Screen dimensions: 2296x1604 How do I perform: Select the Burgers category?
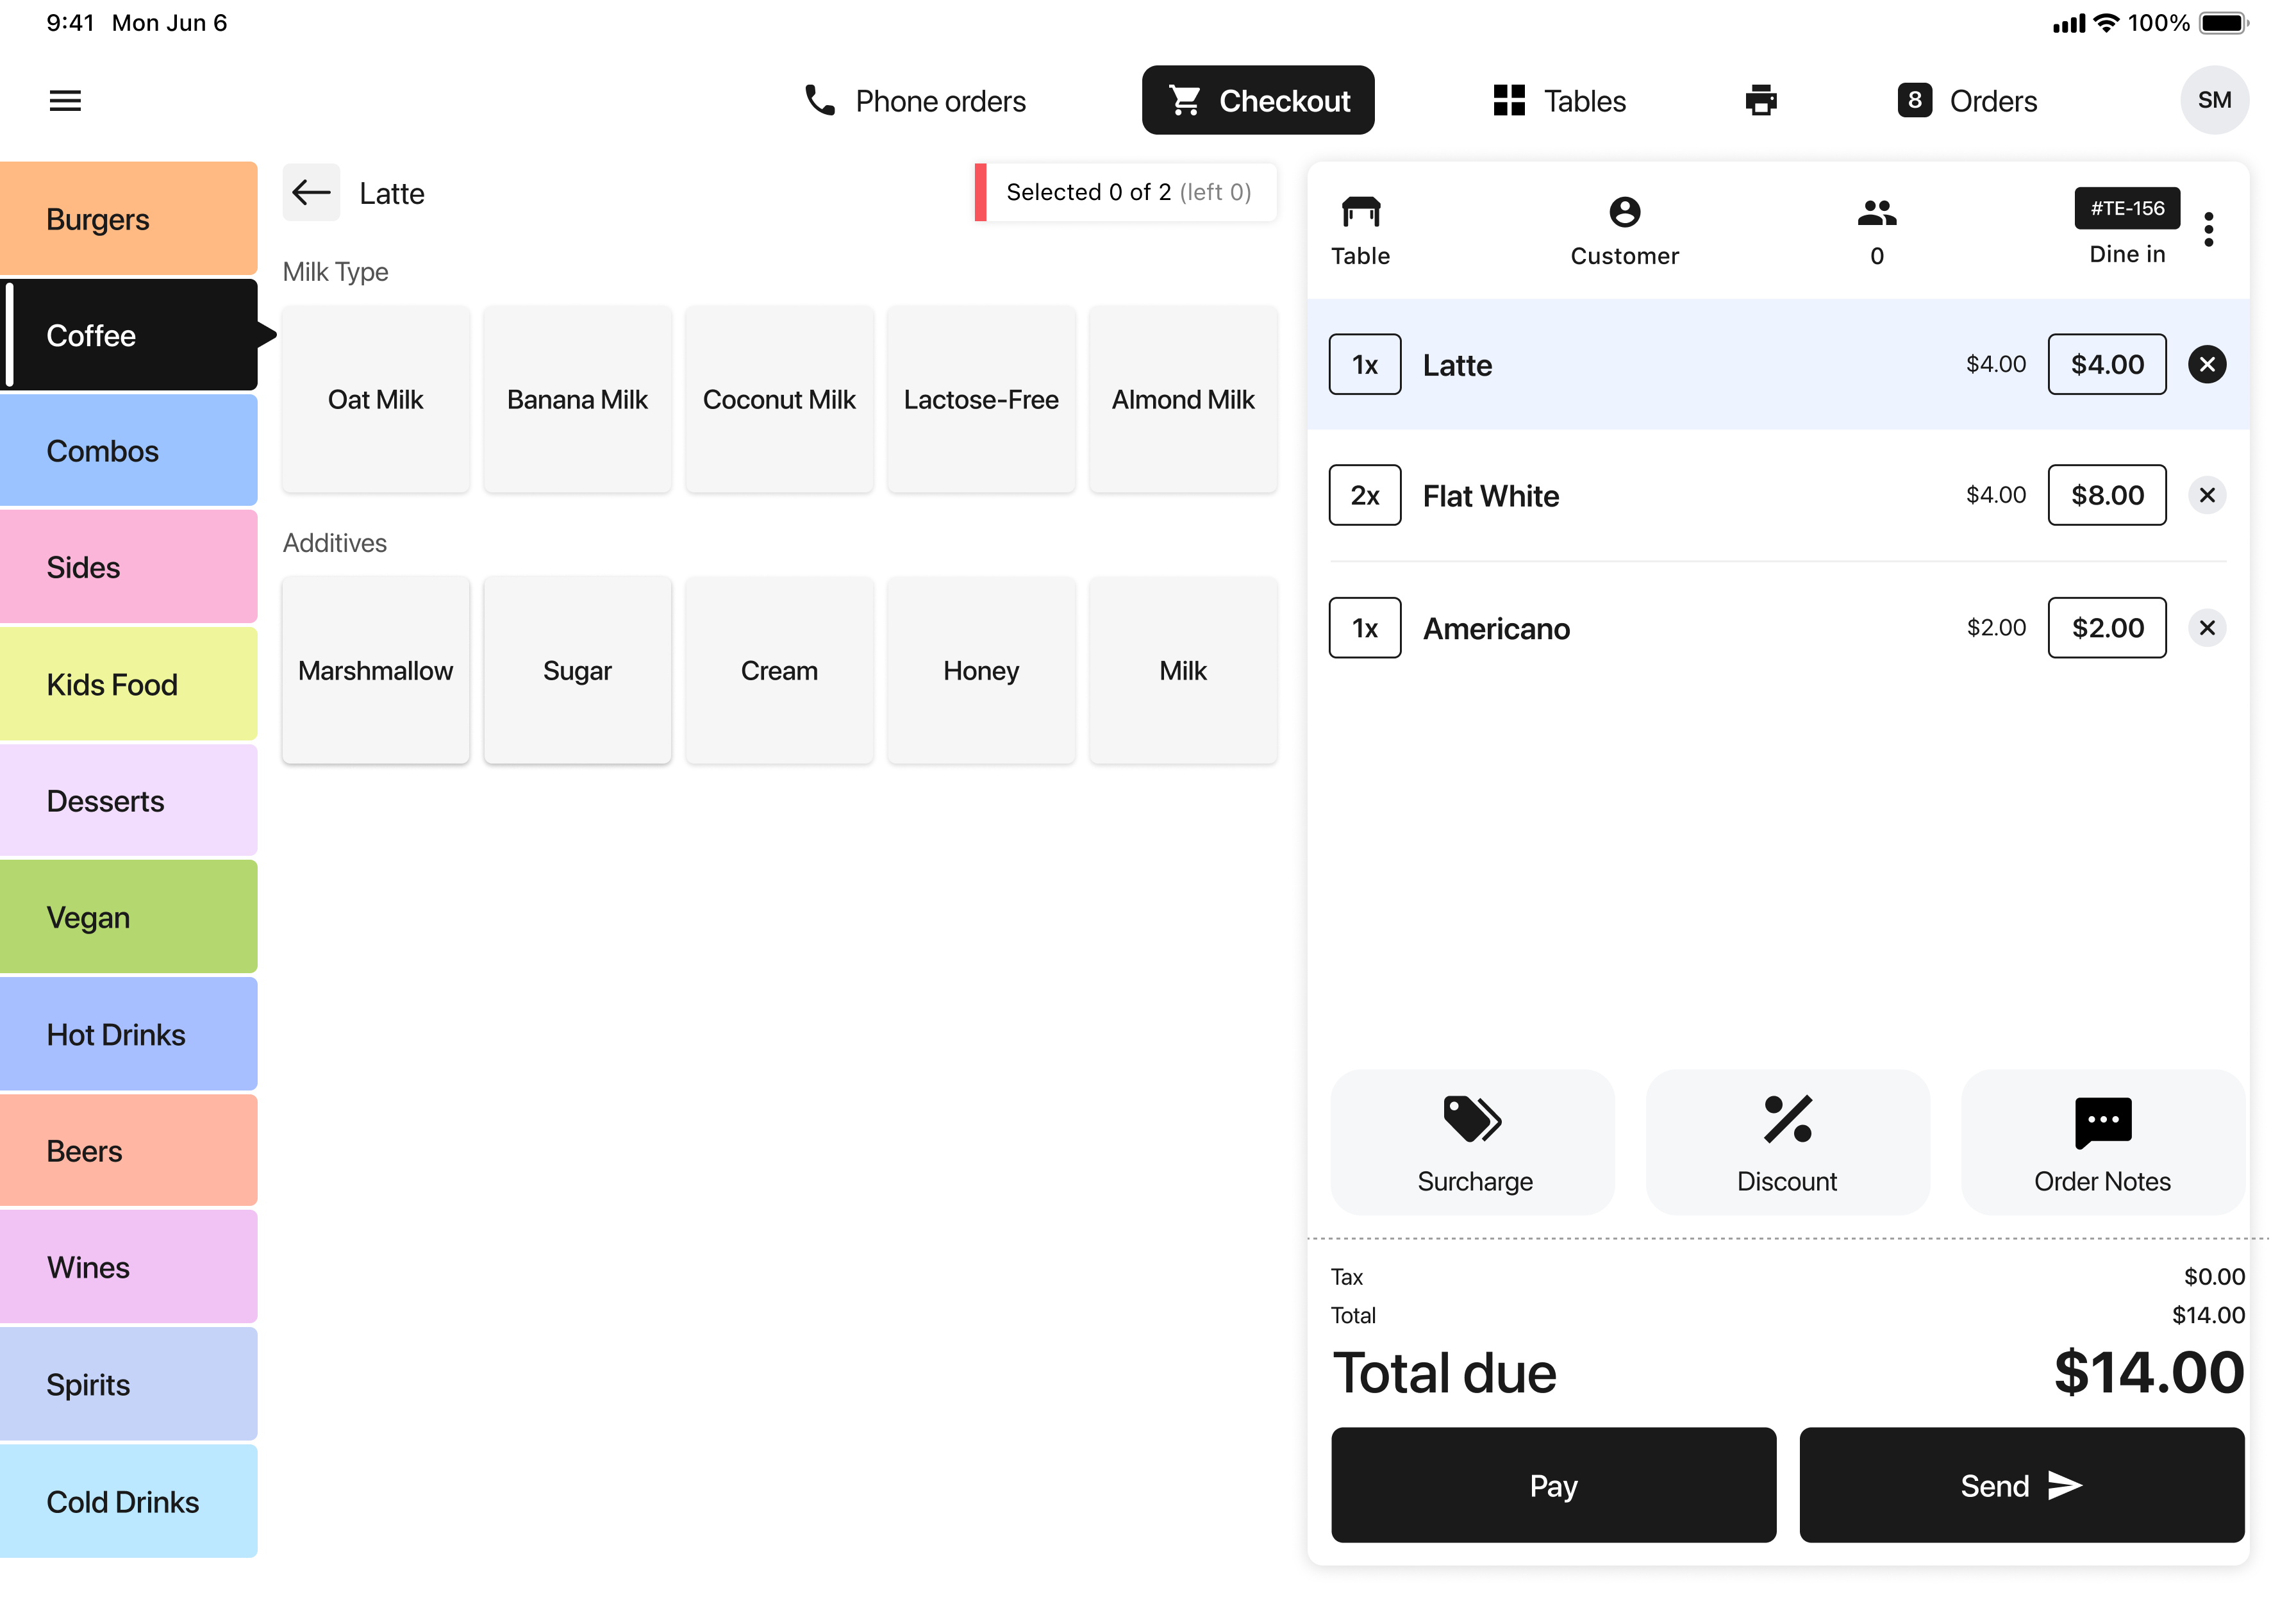129,219
